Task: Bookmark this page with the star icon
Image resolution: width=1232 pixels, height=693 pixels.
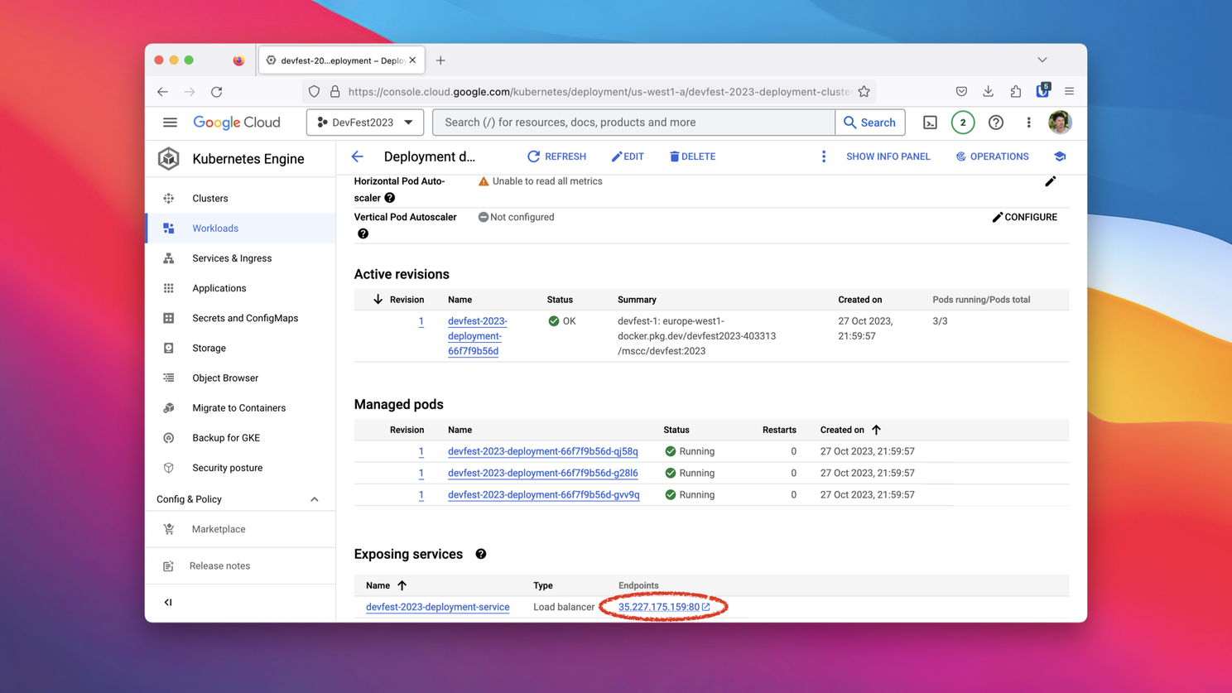Action: (864, 92)
